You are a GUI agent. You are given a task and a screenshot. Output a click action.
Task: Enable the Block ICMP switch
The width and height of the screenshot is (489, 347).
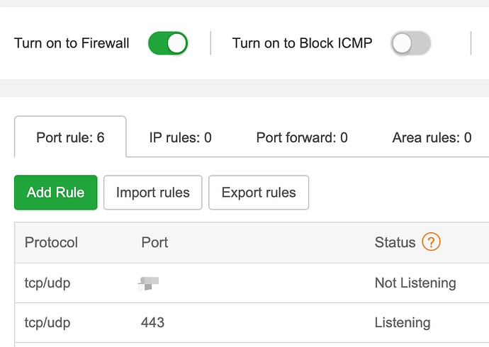pyautogui.click(x=411, y=43)
